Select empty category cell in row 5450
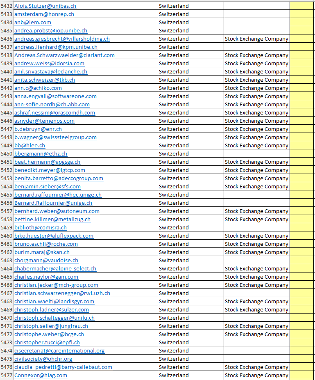 point(257,154)
